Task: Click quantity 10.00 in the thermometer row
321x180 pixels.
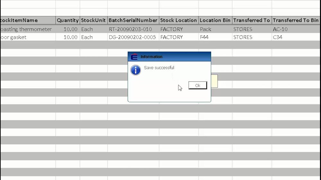Action: pos(68,29)
